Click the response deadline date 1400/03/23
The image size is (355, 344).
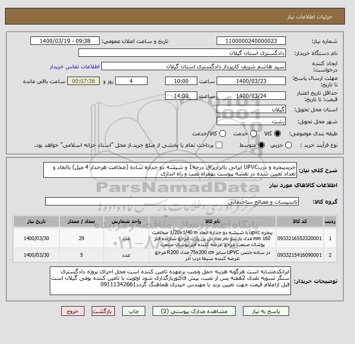pos(251,81)
